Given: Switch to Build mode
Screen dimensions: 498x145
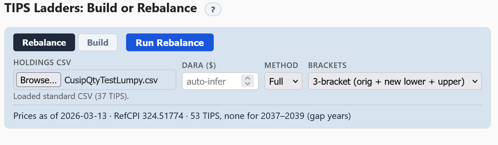Looking at the screenshot, I should pos(98,43).
